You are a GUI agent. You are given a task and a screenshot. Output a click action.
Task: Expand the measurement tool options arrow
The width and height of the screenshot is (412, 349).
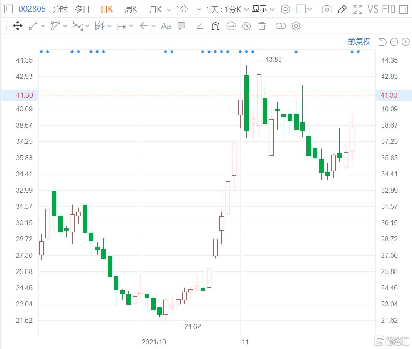[131, 26]
